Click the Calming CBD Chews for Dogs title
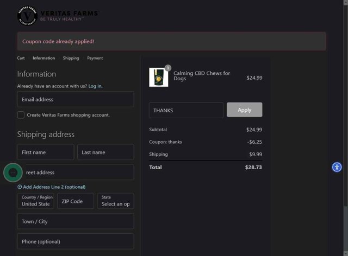Image resolution: width=348 pixels, height=256 pixels. [202, 76]
